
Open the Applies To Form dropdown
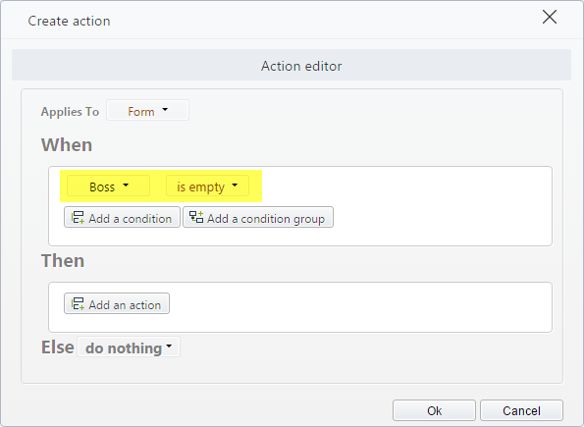[x=147, y=110]
